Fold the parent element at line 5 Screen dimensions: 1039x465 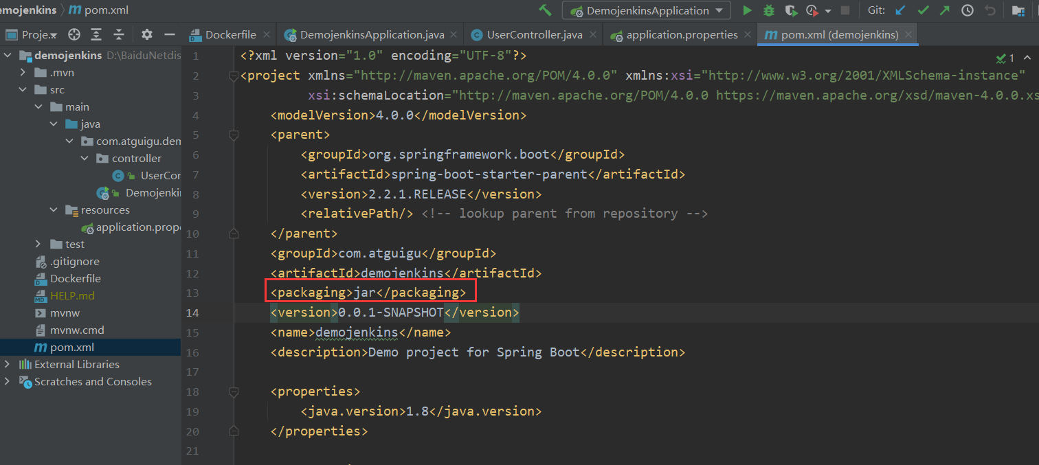(233, 135)
